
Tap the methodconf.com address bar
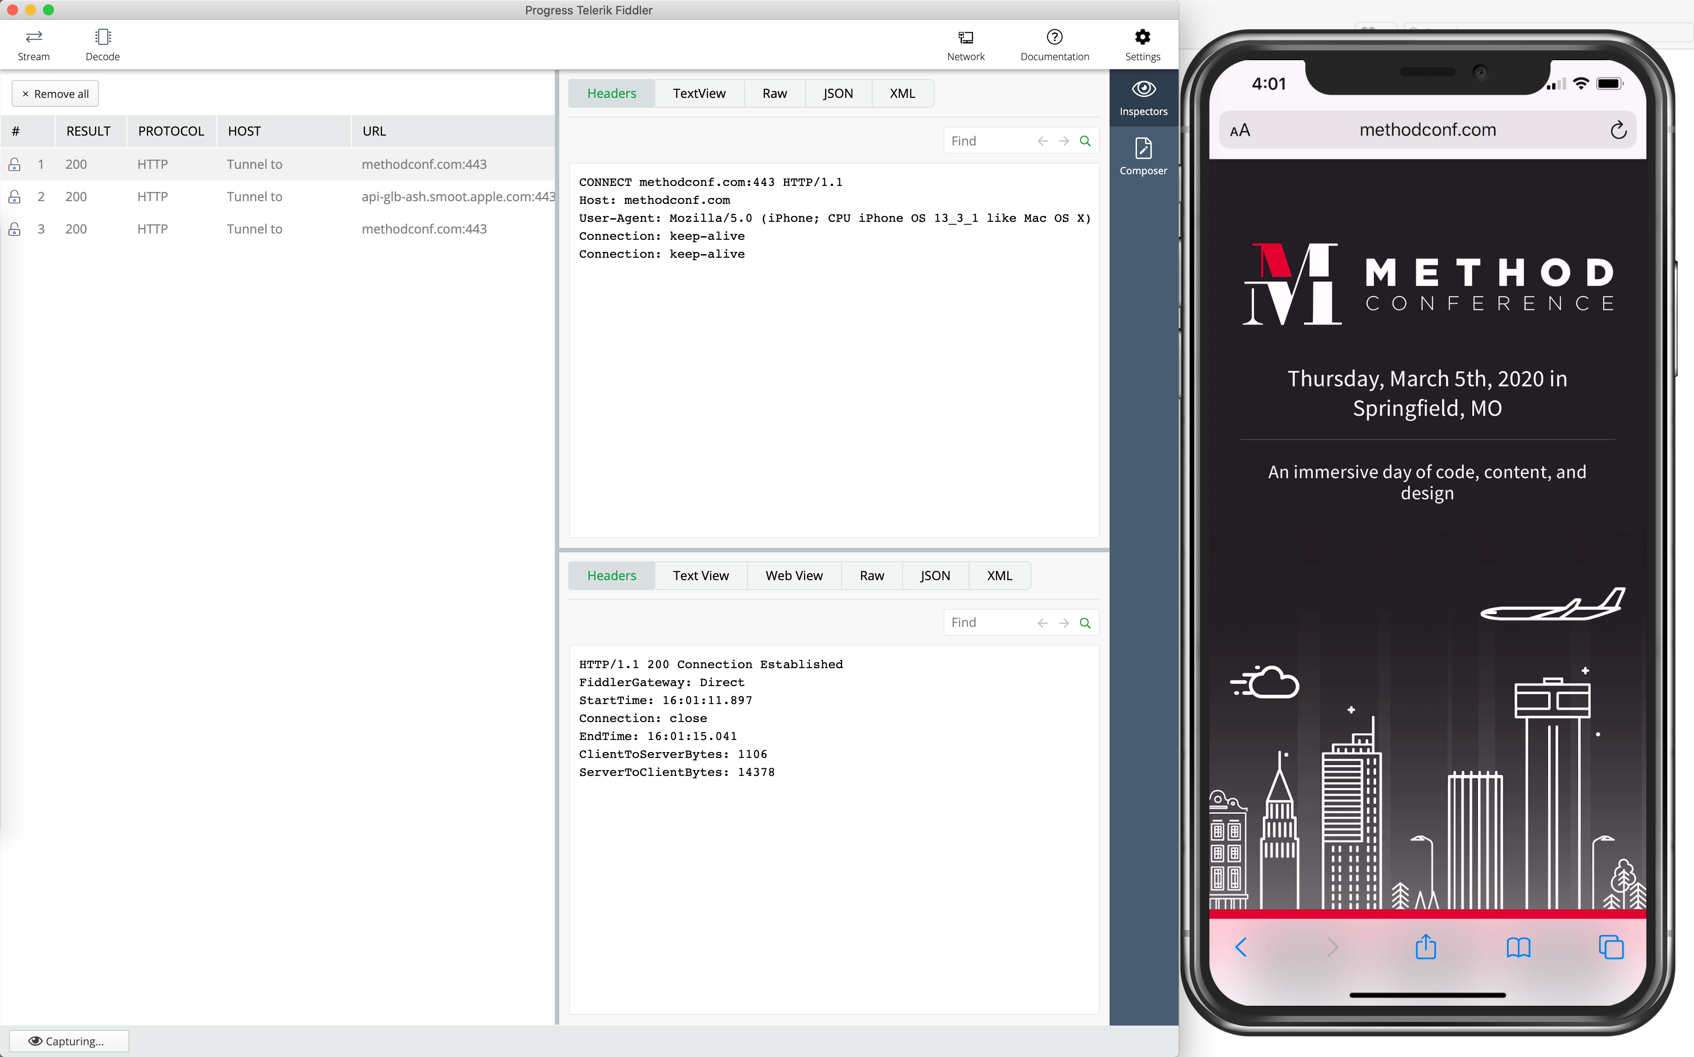tap(1428, 130)
